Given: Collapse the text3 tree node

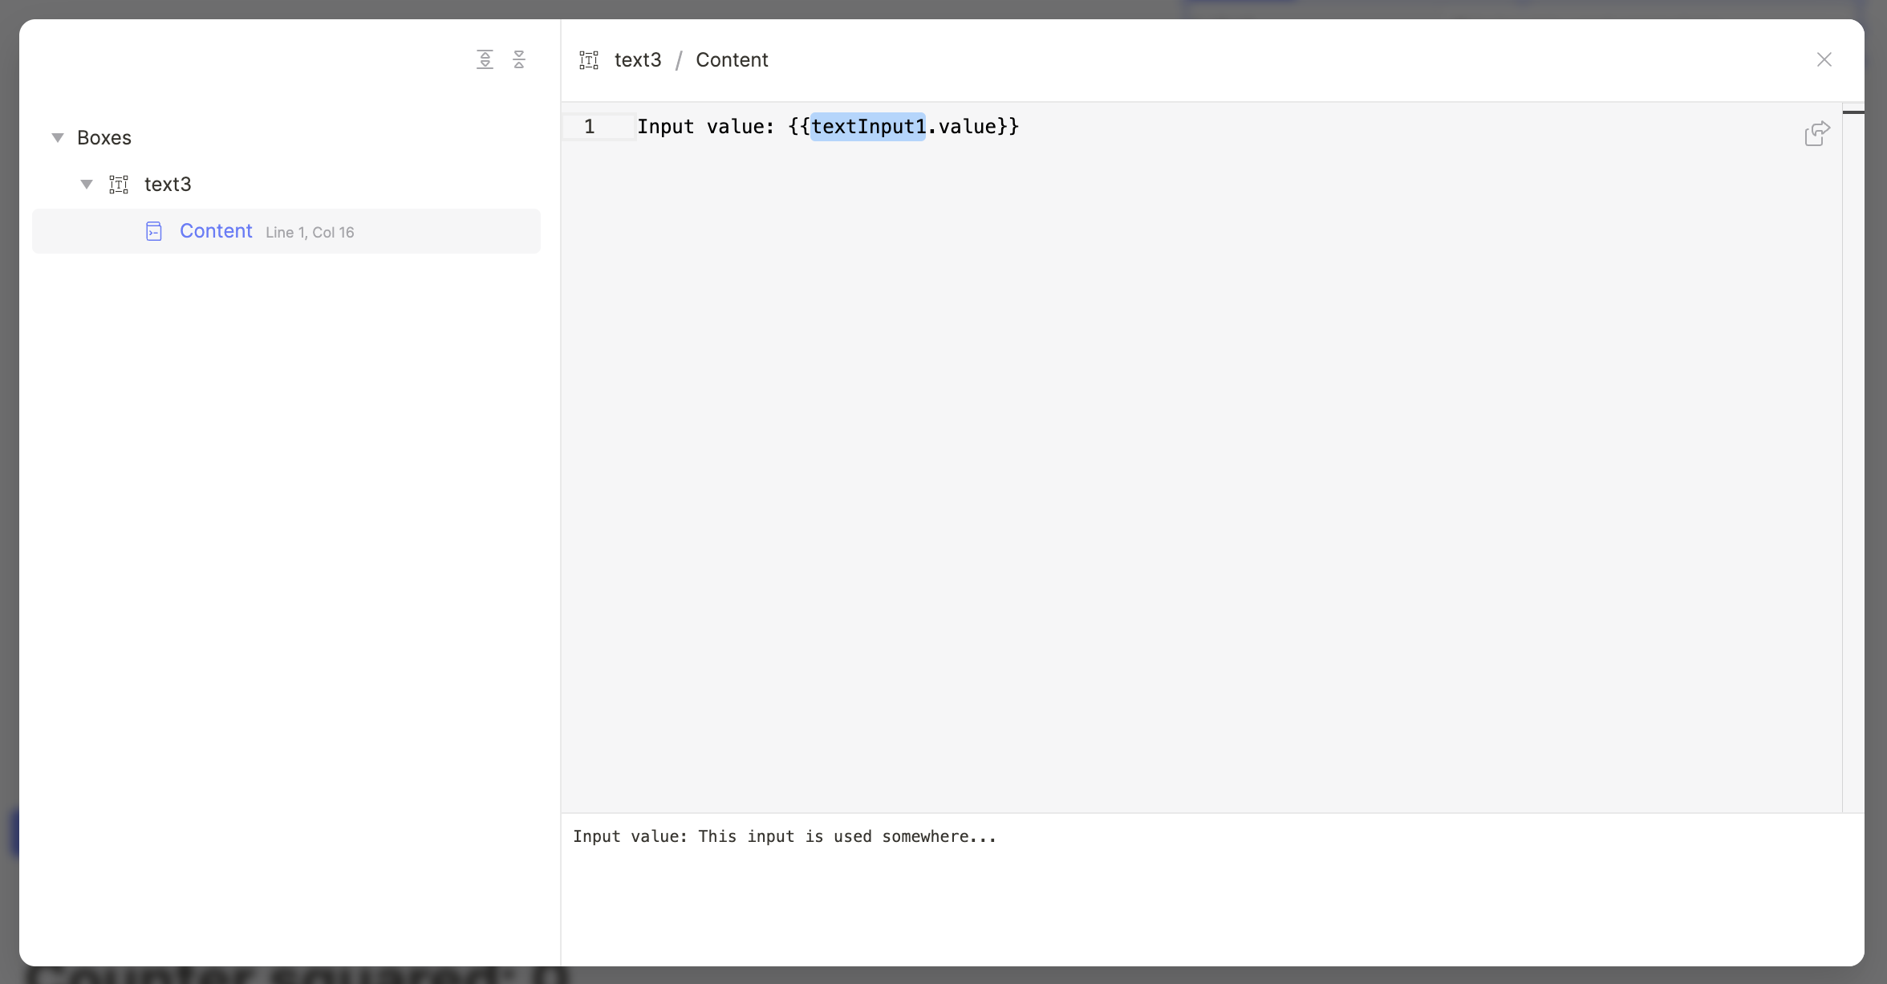Looking at the screenshot, I should click(x=87, y=185).
